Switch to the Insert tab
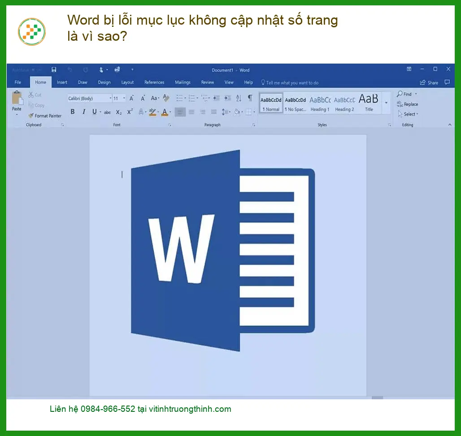Image resolution: width=461 pixels, height=436 pixels. pos(62,82)
